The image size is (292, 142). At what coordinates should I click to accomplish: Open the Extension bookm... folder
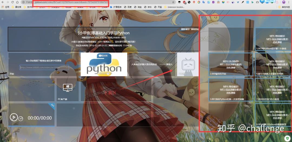point(174,7)
